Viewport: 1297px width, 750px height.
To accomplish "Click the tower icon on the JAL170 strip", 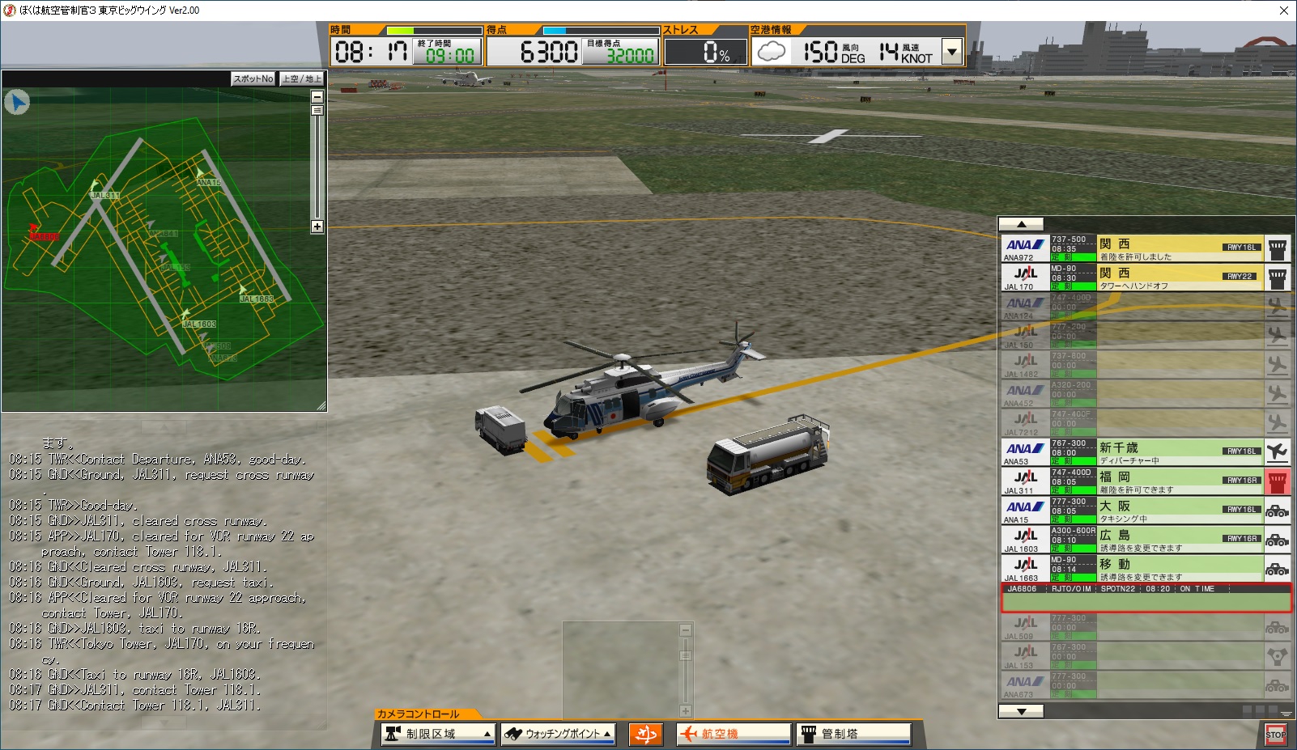I will coord(1278,278).
